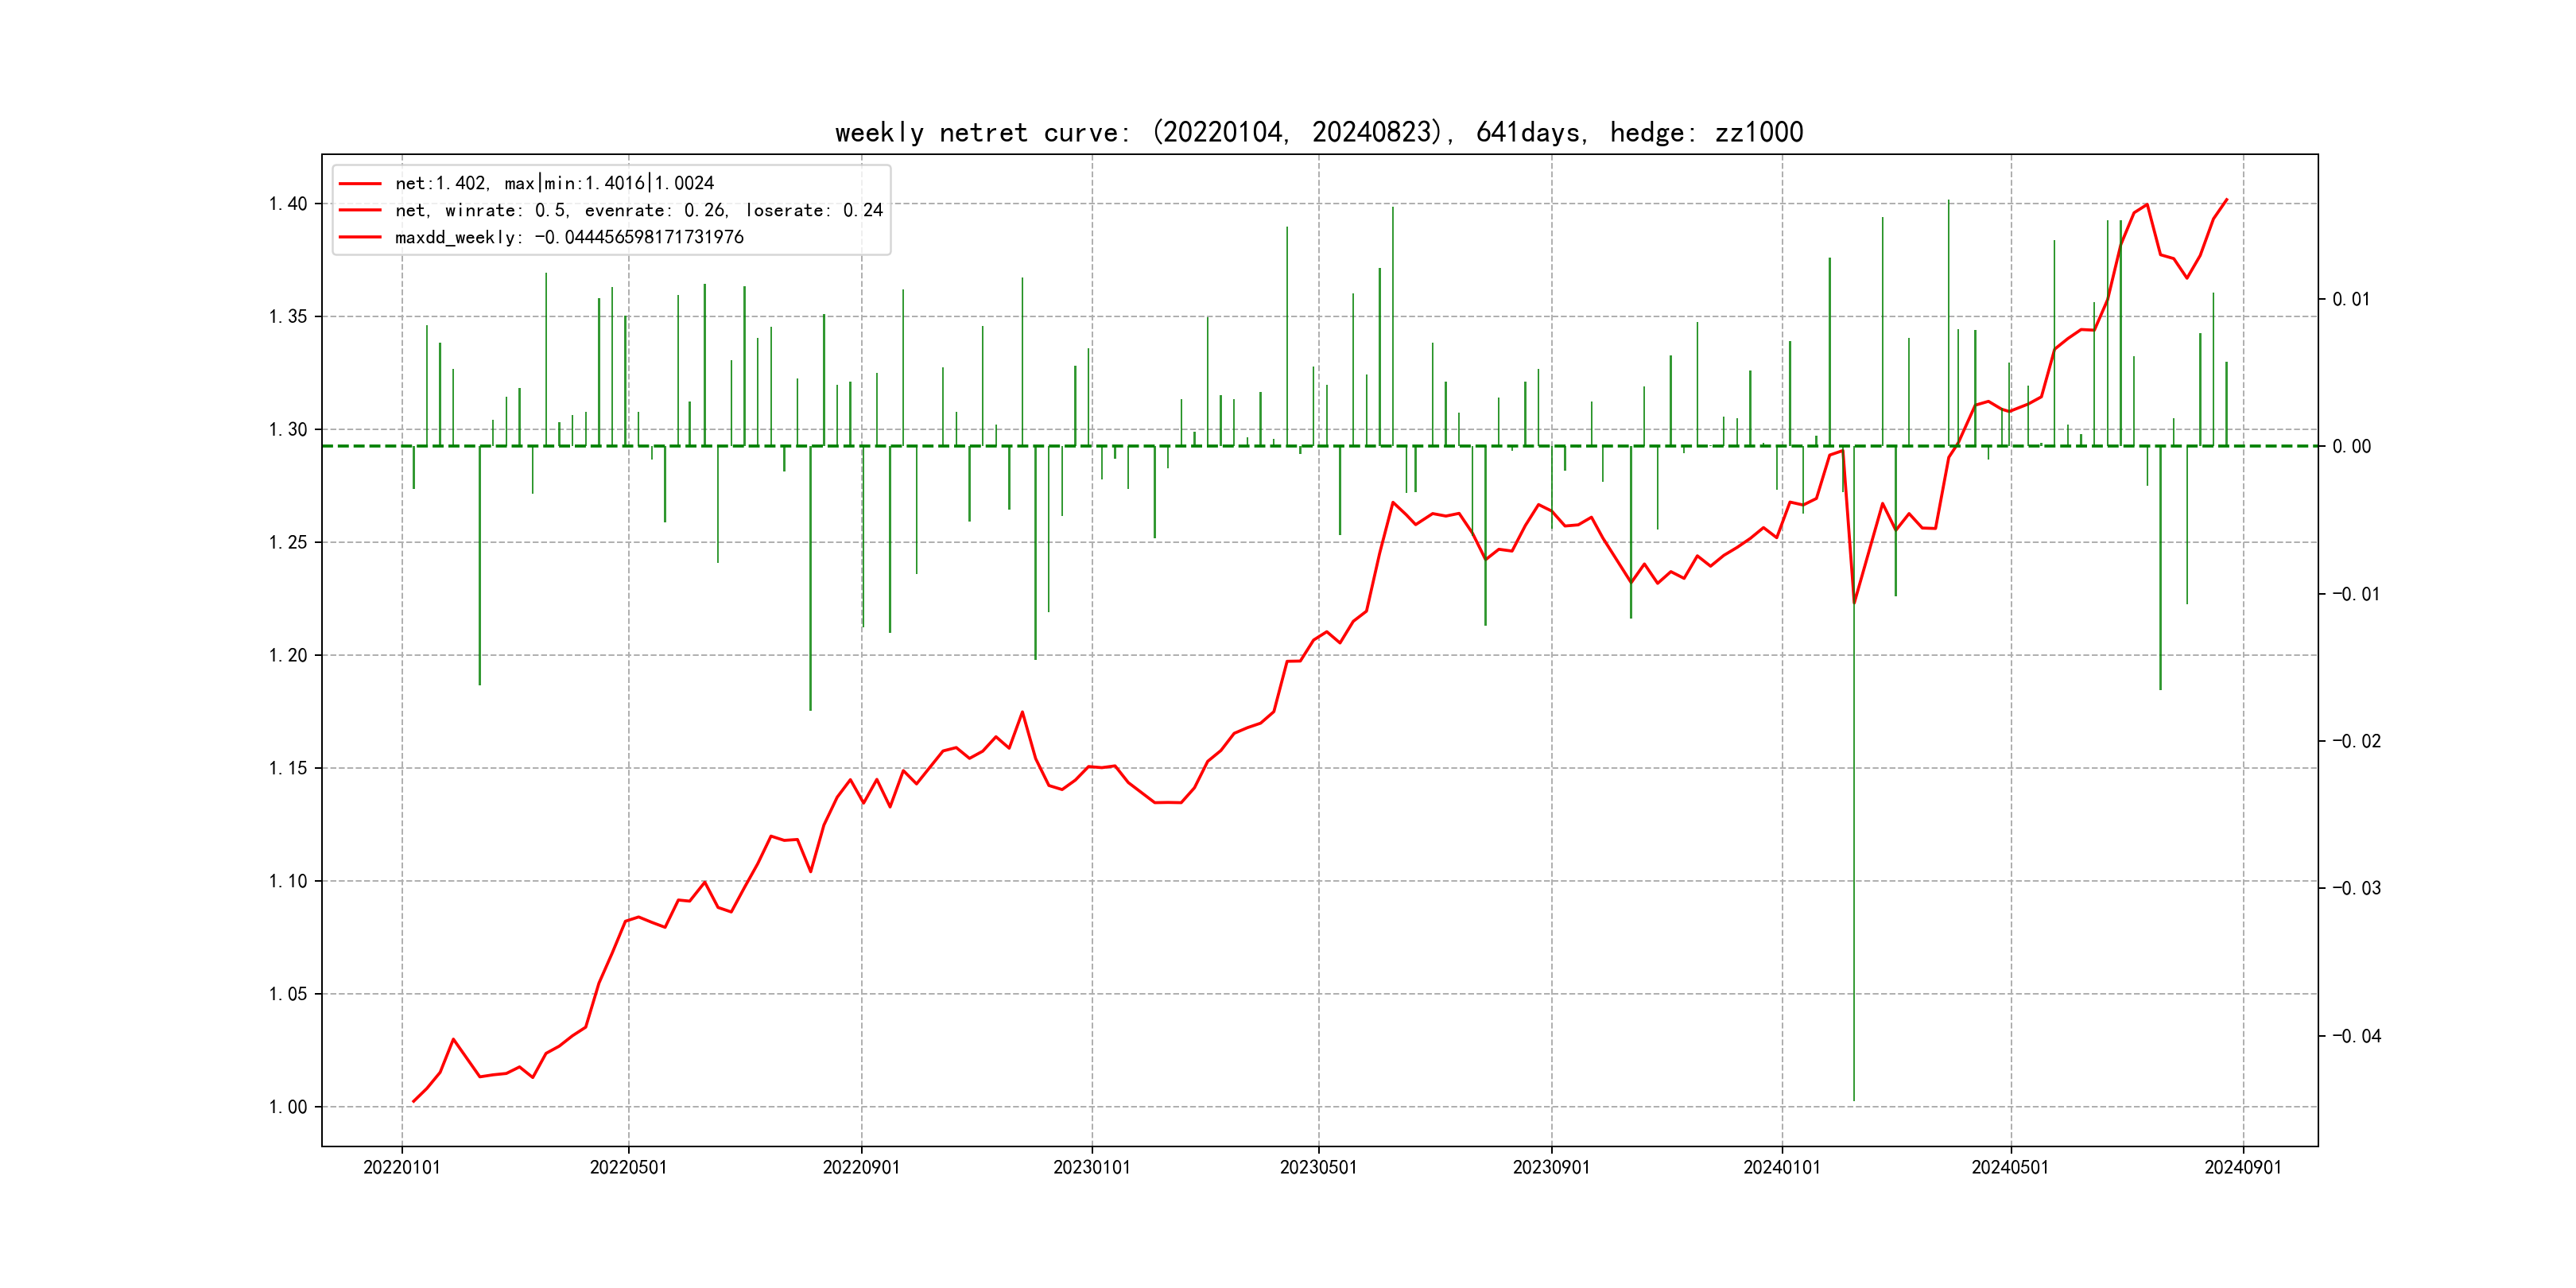The width and height of the screenshot is (2576, 1288).
Task: Click the 20240901 x-axis date label
Action: pyautogui.click(x=2243, y=1168)
